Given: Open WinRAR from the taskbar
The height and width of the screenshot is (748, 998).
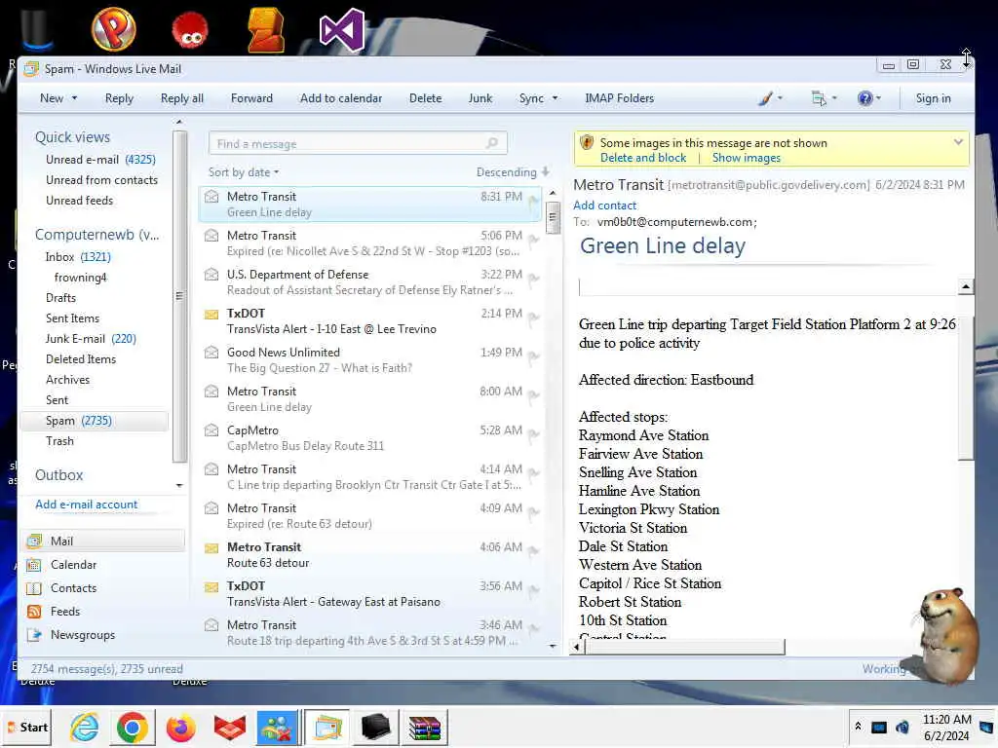Looking at the screenshot, I should point(424,729).
